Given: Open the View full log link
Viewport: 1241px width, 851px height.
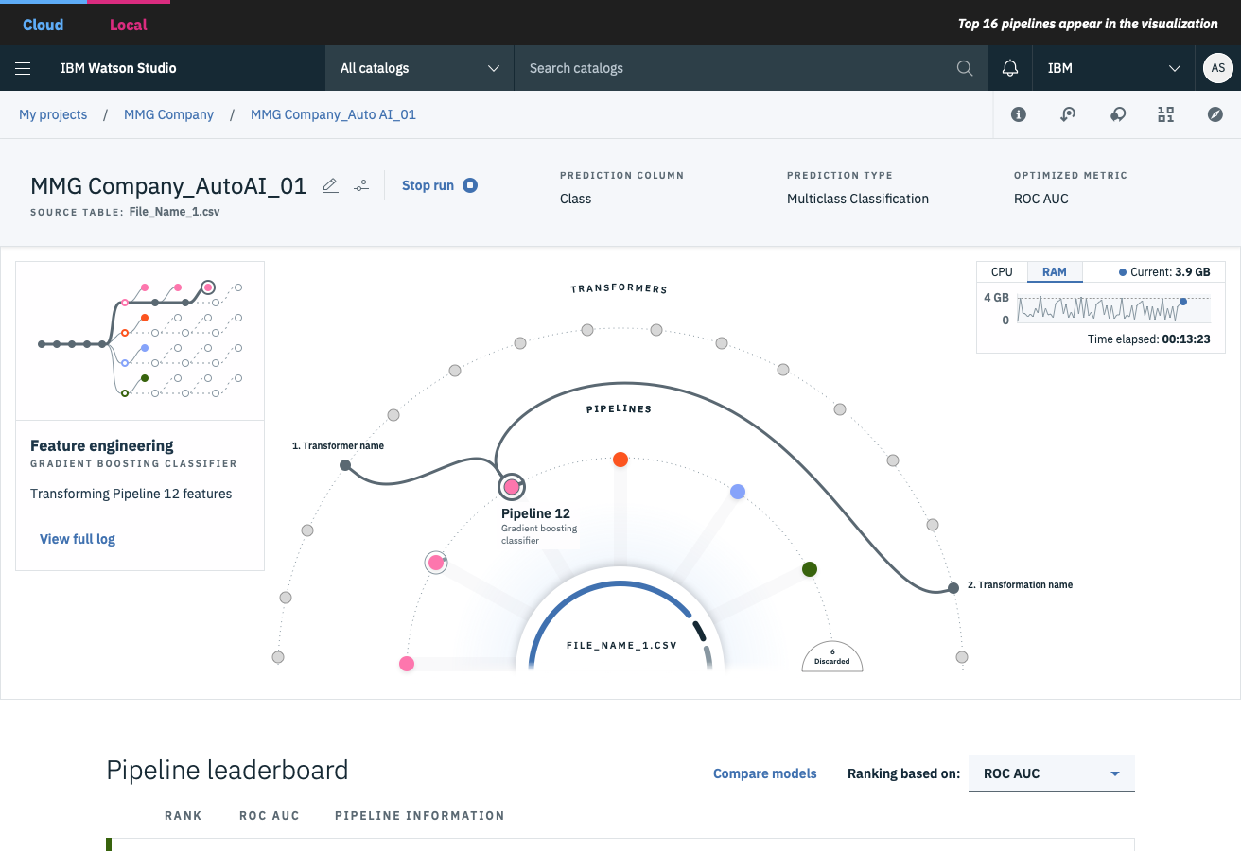Looking at the screenshot, I should coord(78,539).
